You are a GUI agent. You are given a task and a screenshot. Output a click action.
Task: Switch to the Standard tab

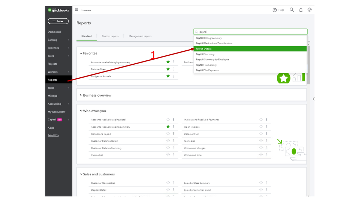(x=86, y=36)
